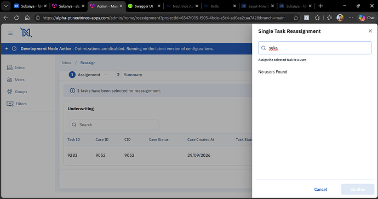378x199 pixels.
Task: Click the Confirm button
Action: tap(358, 189)
